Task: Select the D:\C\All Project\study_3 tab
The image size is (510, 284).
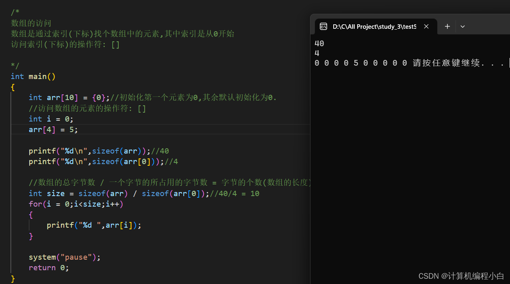Action: [x=376, y=26]
